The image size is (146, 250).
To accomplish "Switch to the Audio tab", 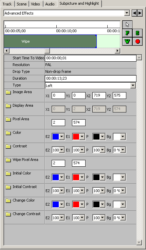I will (50, 4).
